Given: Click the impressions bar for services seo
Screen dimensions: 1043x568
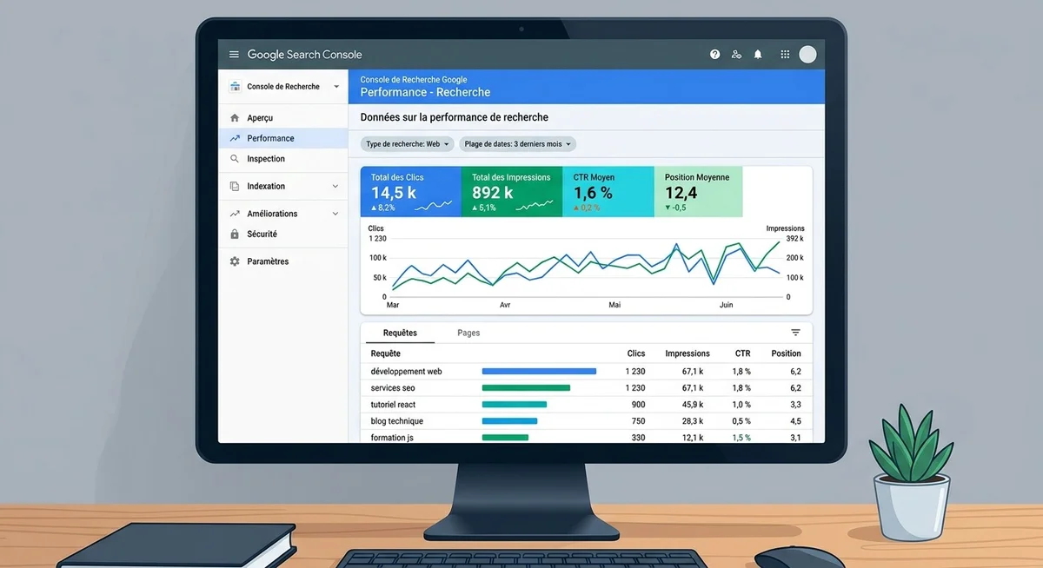Looking at the screenshot, I should 524,387.
